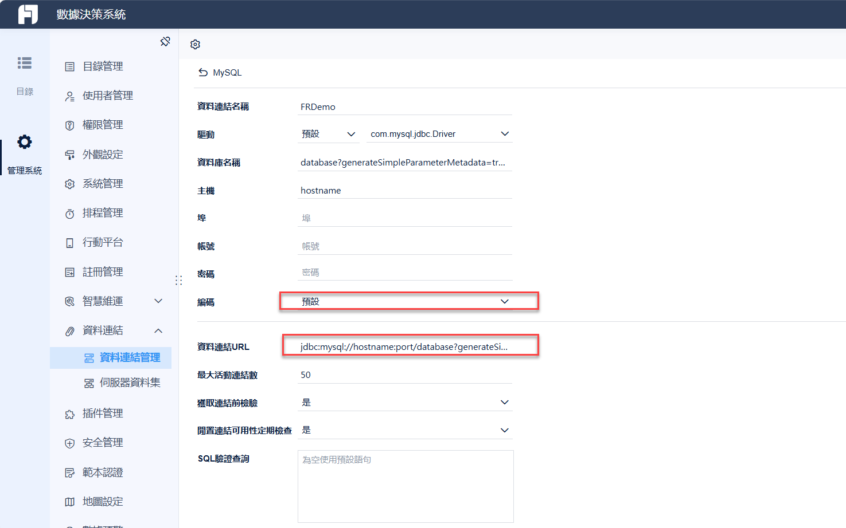The height and width of the screenshot is (528, 846).
Task: Select the 權限管理 permissions icon
Action: (x=69, y=124)
